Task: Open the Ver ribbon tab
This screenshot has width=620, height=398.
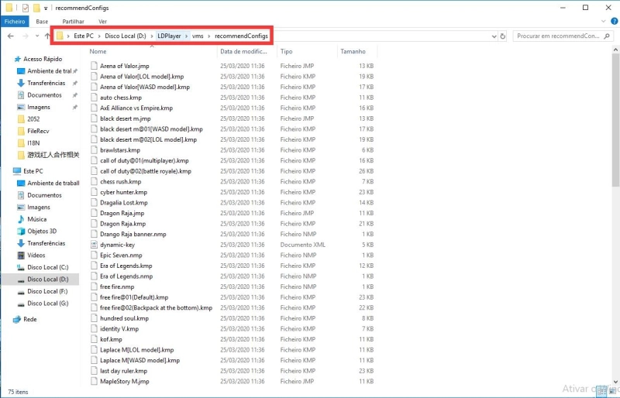Action: [x=102, y=22]
